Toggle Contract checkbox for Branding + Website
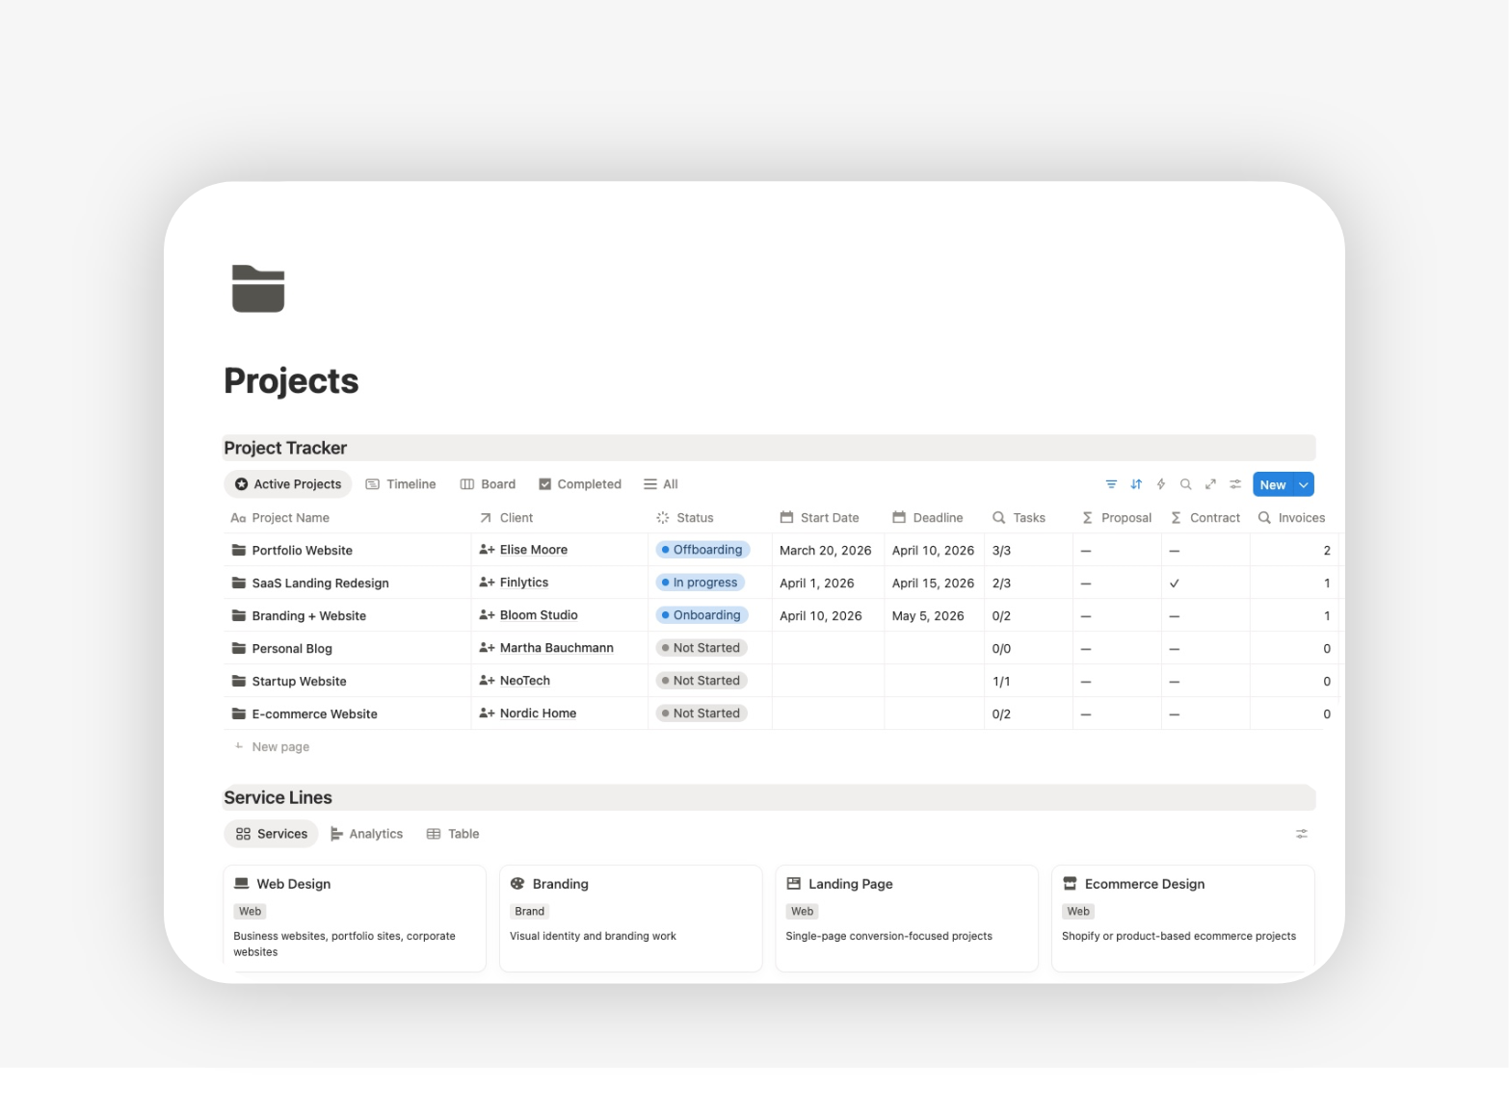Screen dimensions: 1509x1114 point(1175,615)
